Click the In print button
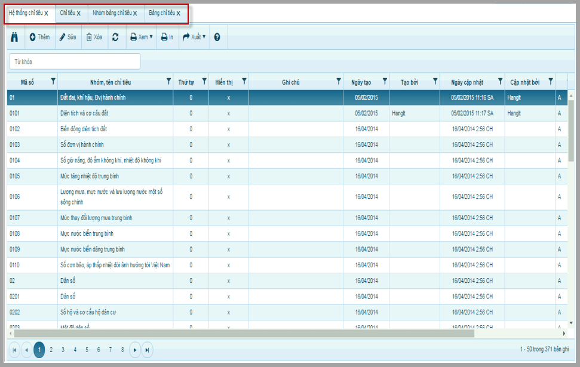580x367 pixels. [x=167, y=37]
